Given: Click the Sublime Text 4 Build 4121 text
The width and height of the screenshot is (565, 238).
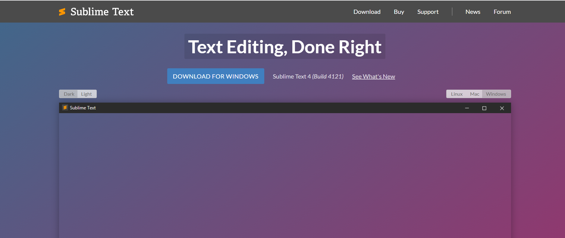Looking at the screenshot, I should pos(308,76).
